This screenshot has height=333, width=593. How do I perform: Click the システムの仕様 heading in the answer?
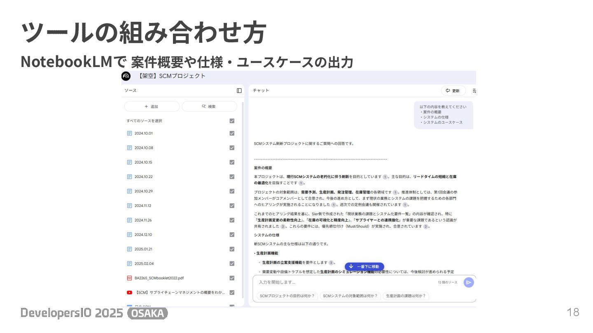coord(266,235)
